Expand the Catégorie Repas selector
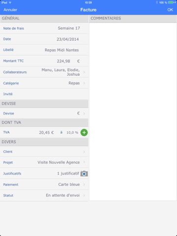The width and height of the screenshot is (177, 236). (x=44, y=83)
